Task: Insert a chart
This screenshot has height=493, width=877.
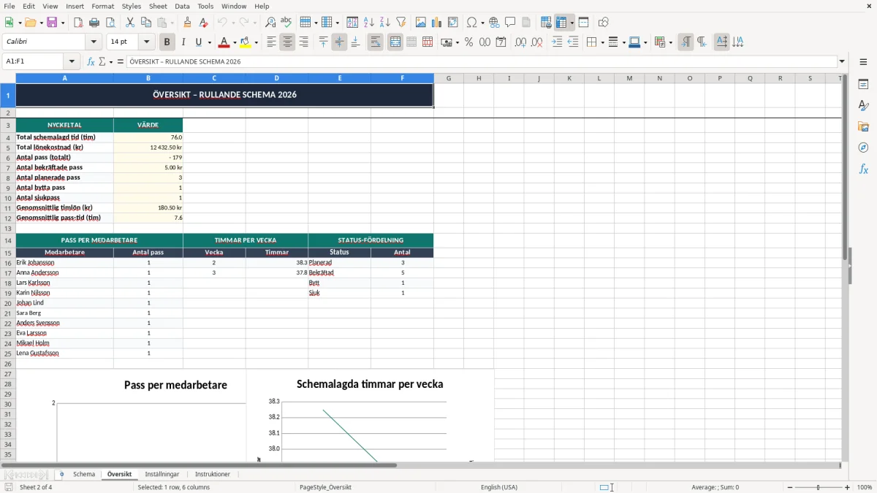Action: 437,23
